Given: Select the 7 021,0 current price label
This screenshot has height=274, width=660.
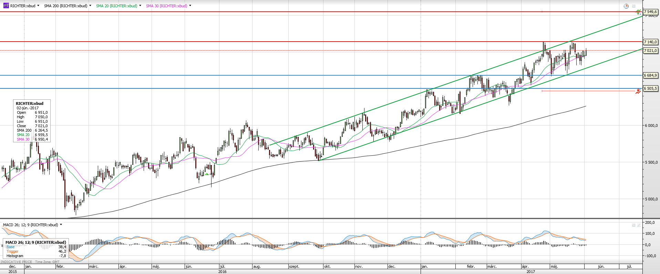Looking at the screenshot, I should 650,51.
